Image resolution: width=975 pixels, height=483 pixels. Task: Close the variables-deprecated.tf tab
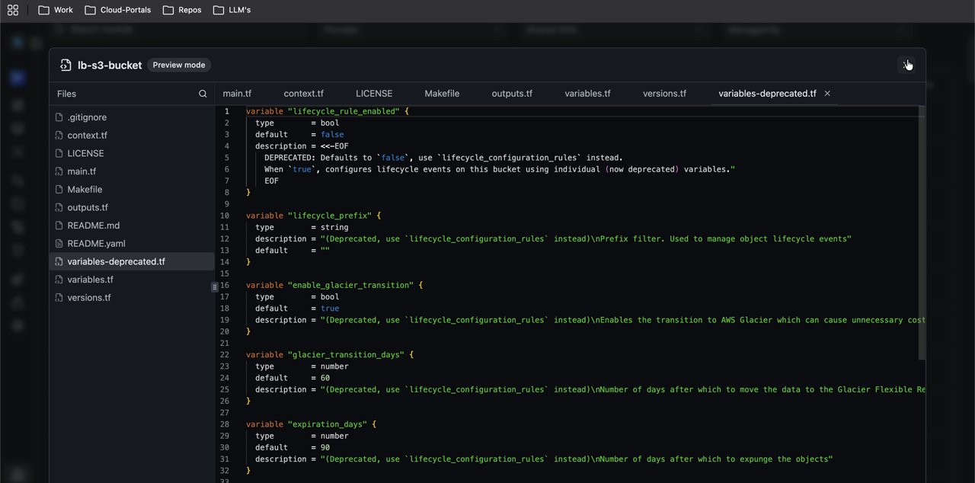click(x=827, y=94)
